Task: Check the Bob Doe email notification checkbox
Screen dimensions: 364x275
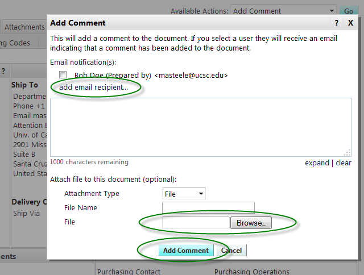Action: tap(63, 74)
